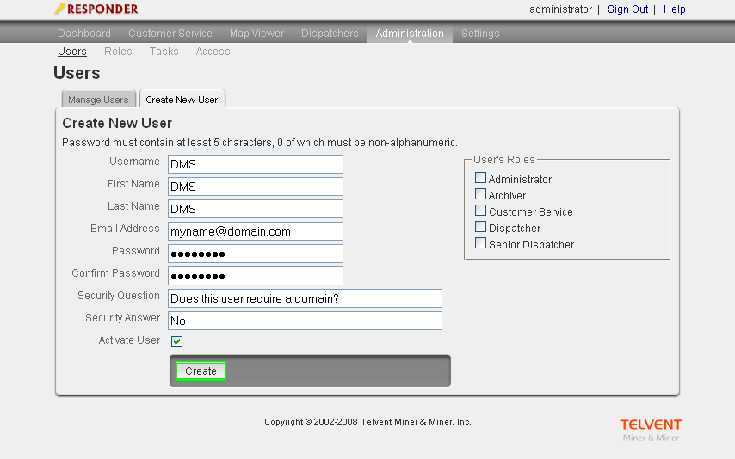The height and width of the screenshot is (459, 735).
Task: Click the Responder logo
Action: pyautogui.click(x=96, y=9)
